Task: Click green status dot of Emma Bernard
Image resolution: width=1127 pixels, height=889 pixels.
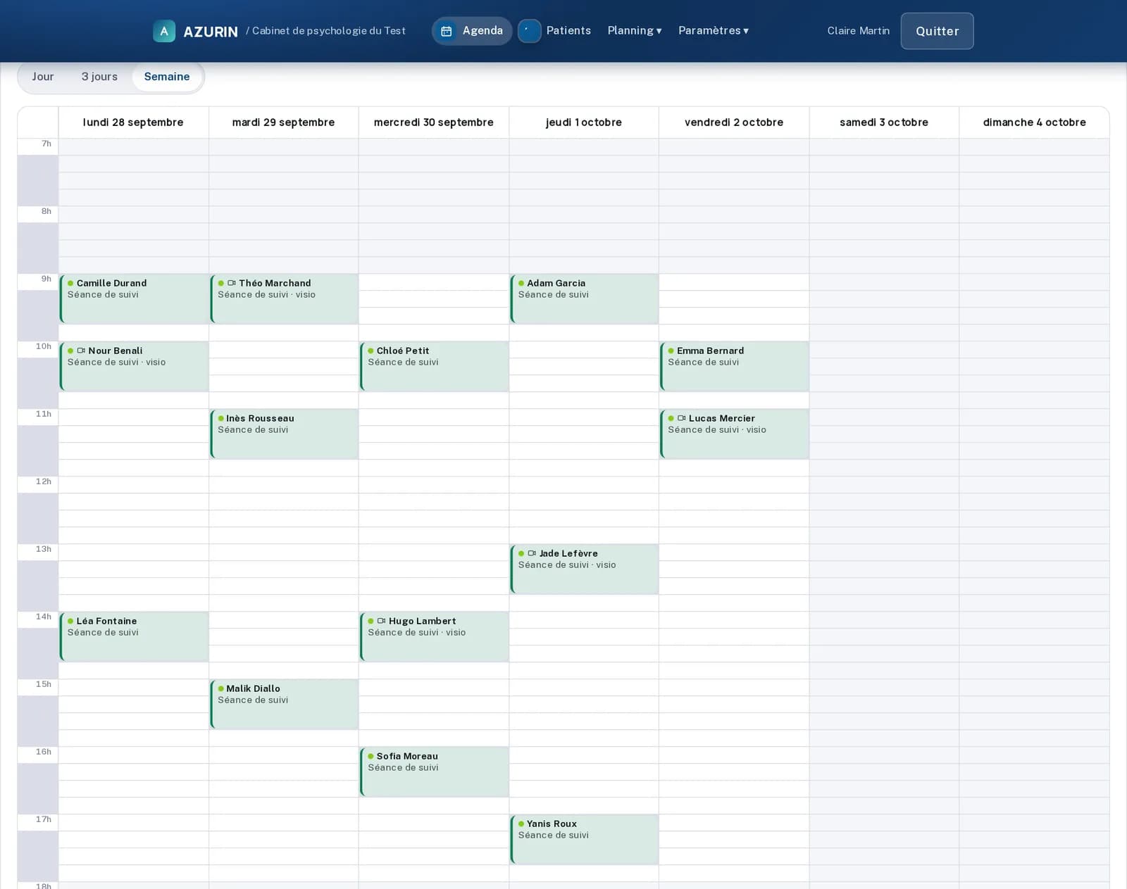Action: coord(671,351)
